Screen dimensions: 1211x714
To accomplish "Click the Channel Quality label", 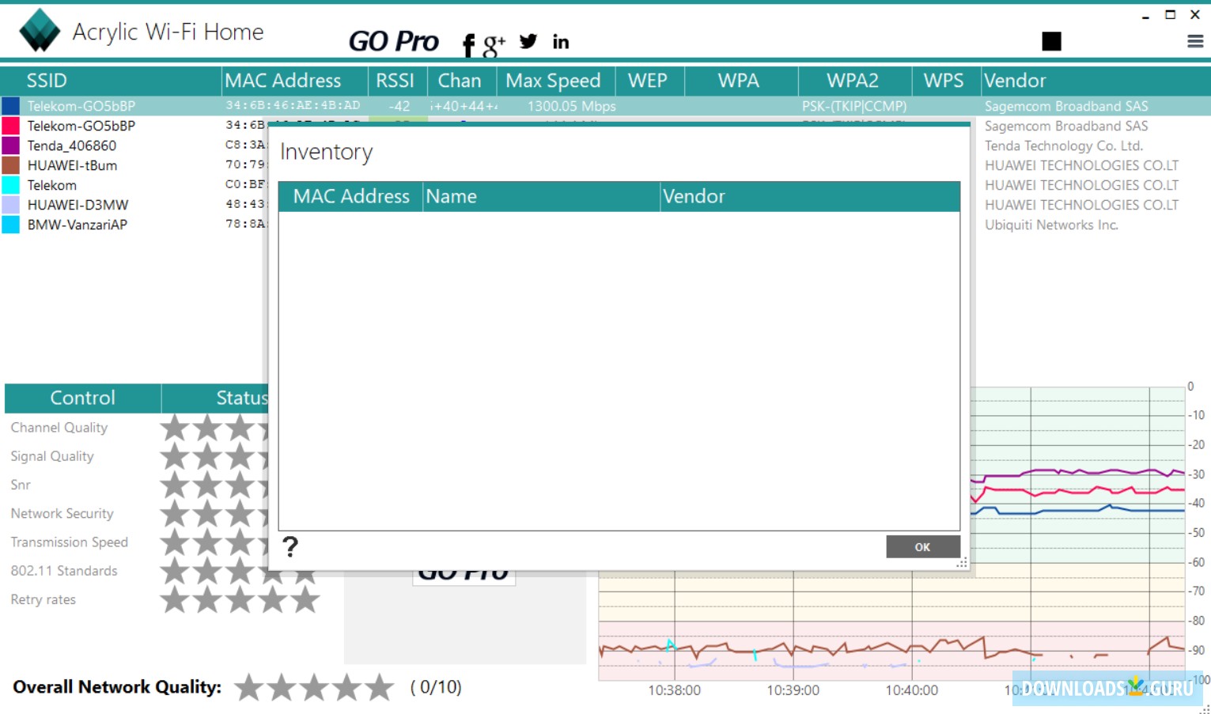I will pyautogui.click(x=59, y=428).
